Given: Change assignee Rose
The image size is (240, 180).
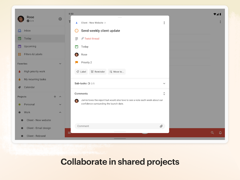Looking at the screenshot, I should (x=84, y=54).
